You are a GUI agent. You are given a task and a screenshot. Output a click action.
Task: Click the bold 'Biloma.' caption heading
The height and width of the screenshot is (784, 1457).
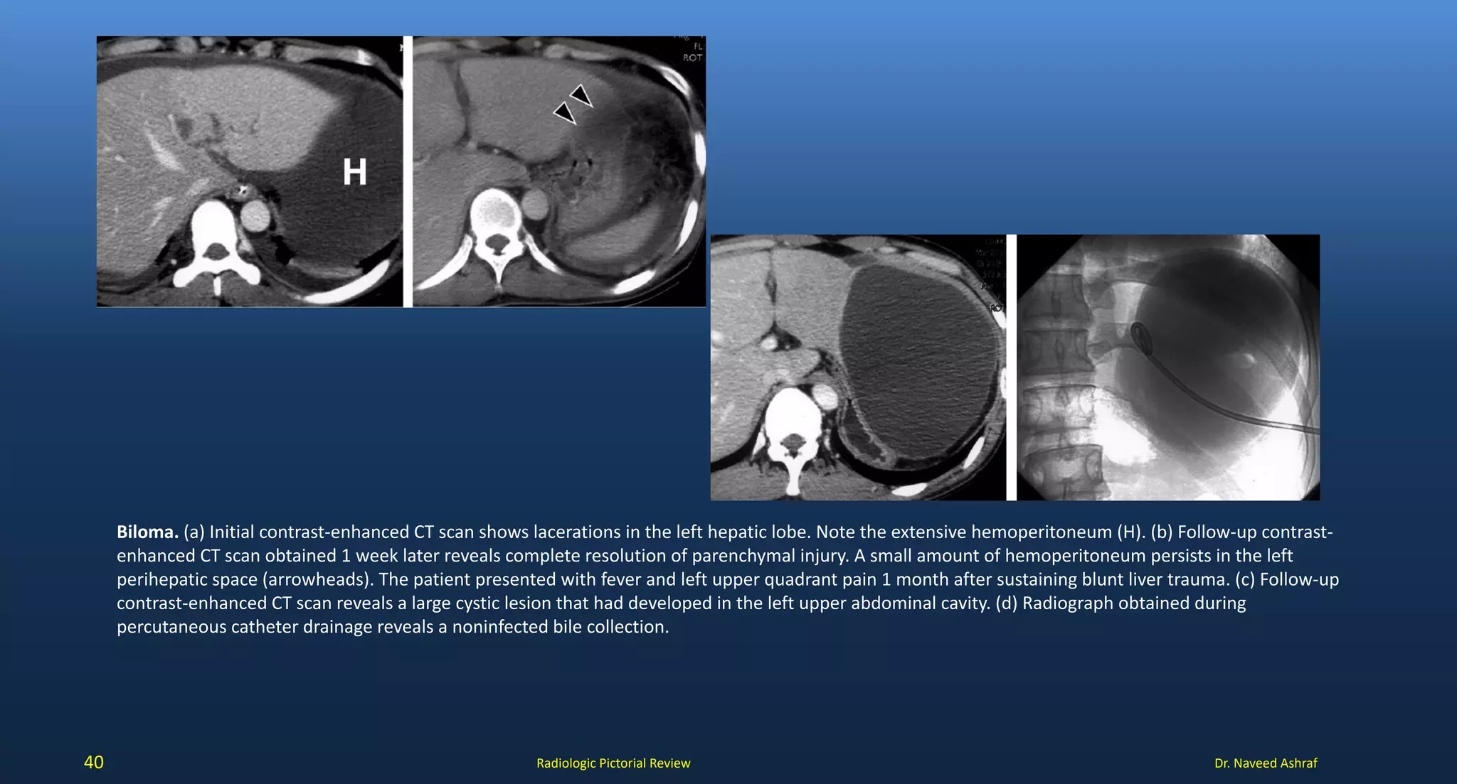tap(148, 532)
